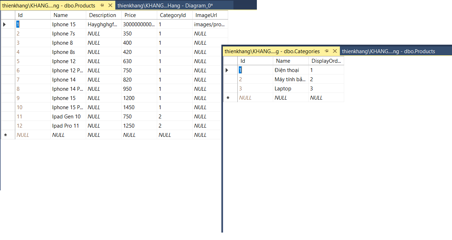Select the price cell showing 950
Screen dimensions: 452x240
click(139, 89)
